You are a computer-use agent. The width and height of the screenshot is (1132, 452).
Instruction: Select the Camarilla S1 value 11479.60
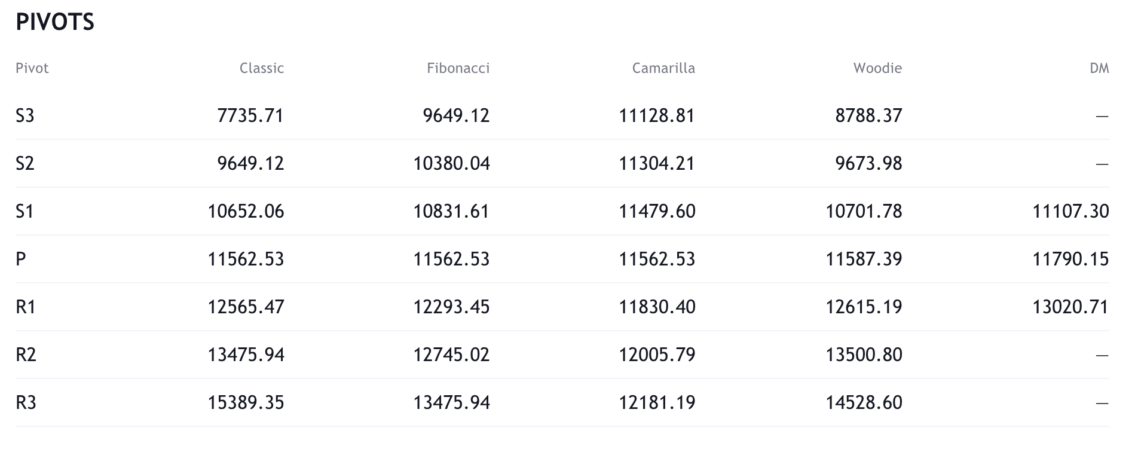tap(657, 211)
